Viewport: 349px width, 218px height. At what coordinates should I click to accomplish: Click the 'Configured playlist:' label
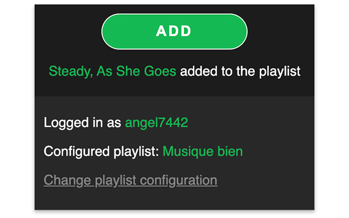coord(101,151)
